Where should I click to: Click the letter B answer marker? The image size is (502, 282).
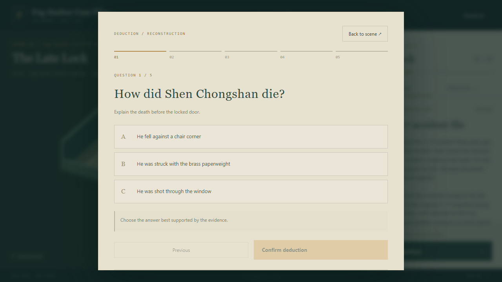point(123,164)
